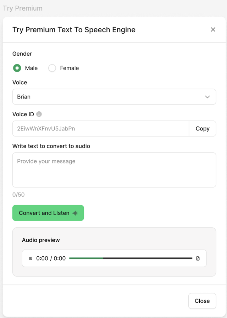Click the Try Premium text behind the dialog
This screenshot has height=318, width=227.
click(23, 8)
